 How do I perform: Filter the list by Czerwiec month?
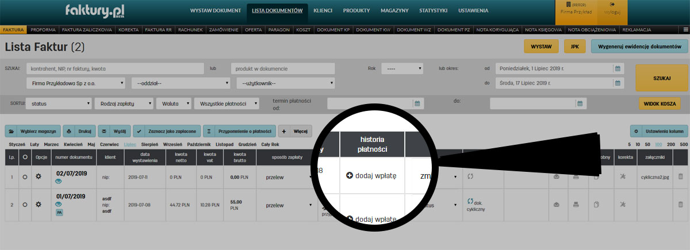(109, 144)
